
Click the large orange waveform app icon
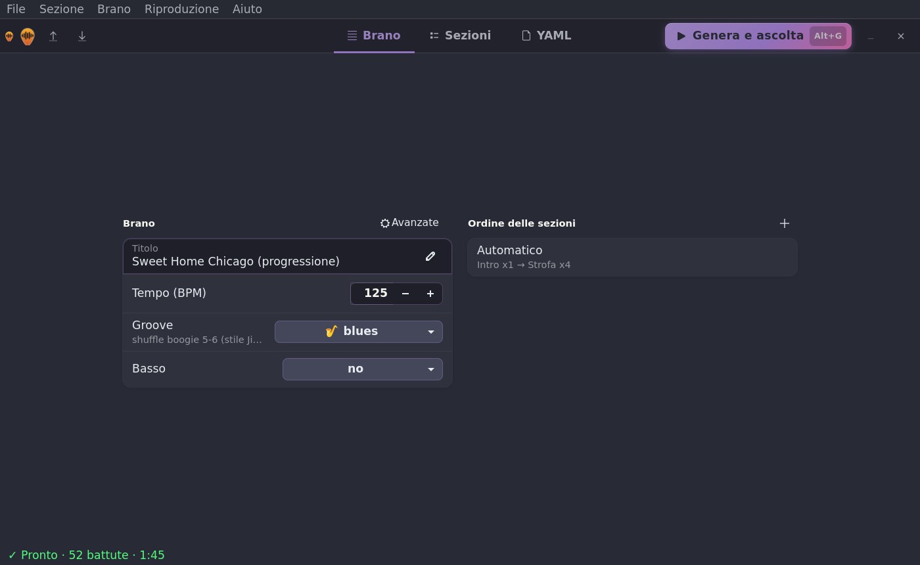[28, 36]
